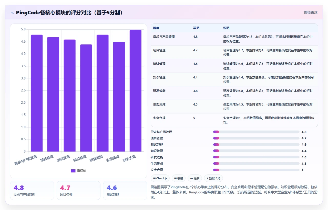Open the 4.6 测试管理 data card
The image size is (328, 210).
coord(125,190)
